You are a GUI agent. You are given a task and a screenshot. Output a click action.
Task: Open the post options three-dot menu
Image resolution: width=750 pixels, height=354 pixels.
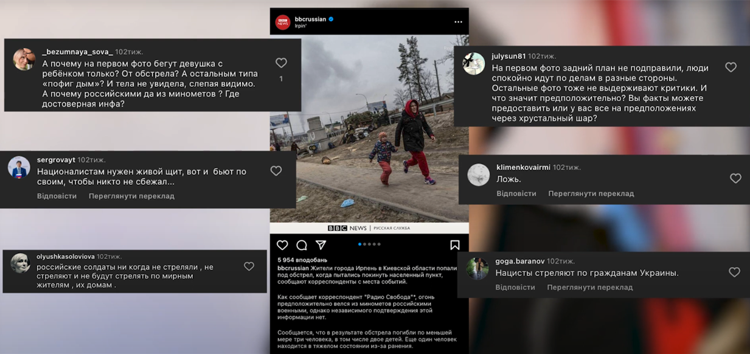[x=457, y=21]
